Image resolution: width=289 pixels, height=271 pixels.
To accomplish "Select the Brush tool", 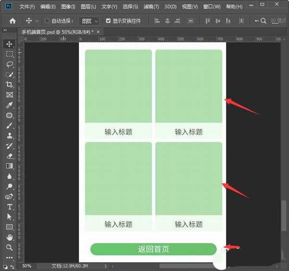I will pyautogui.click(x=10, y=125).
